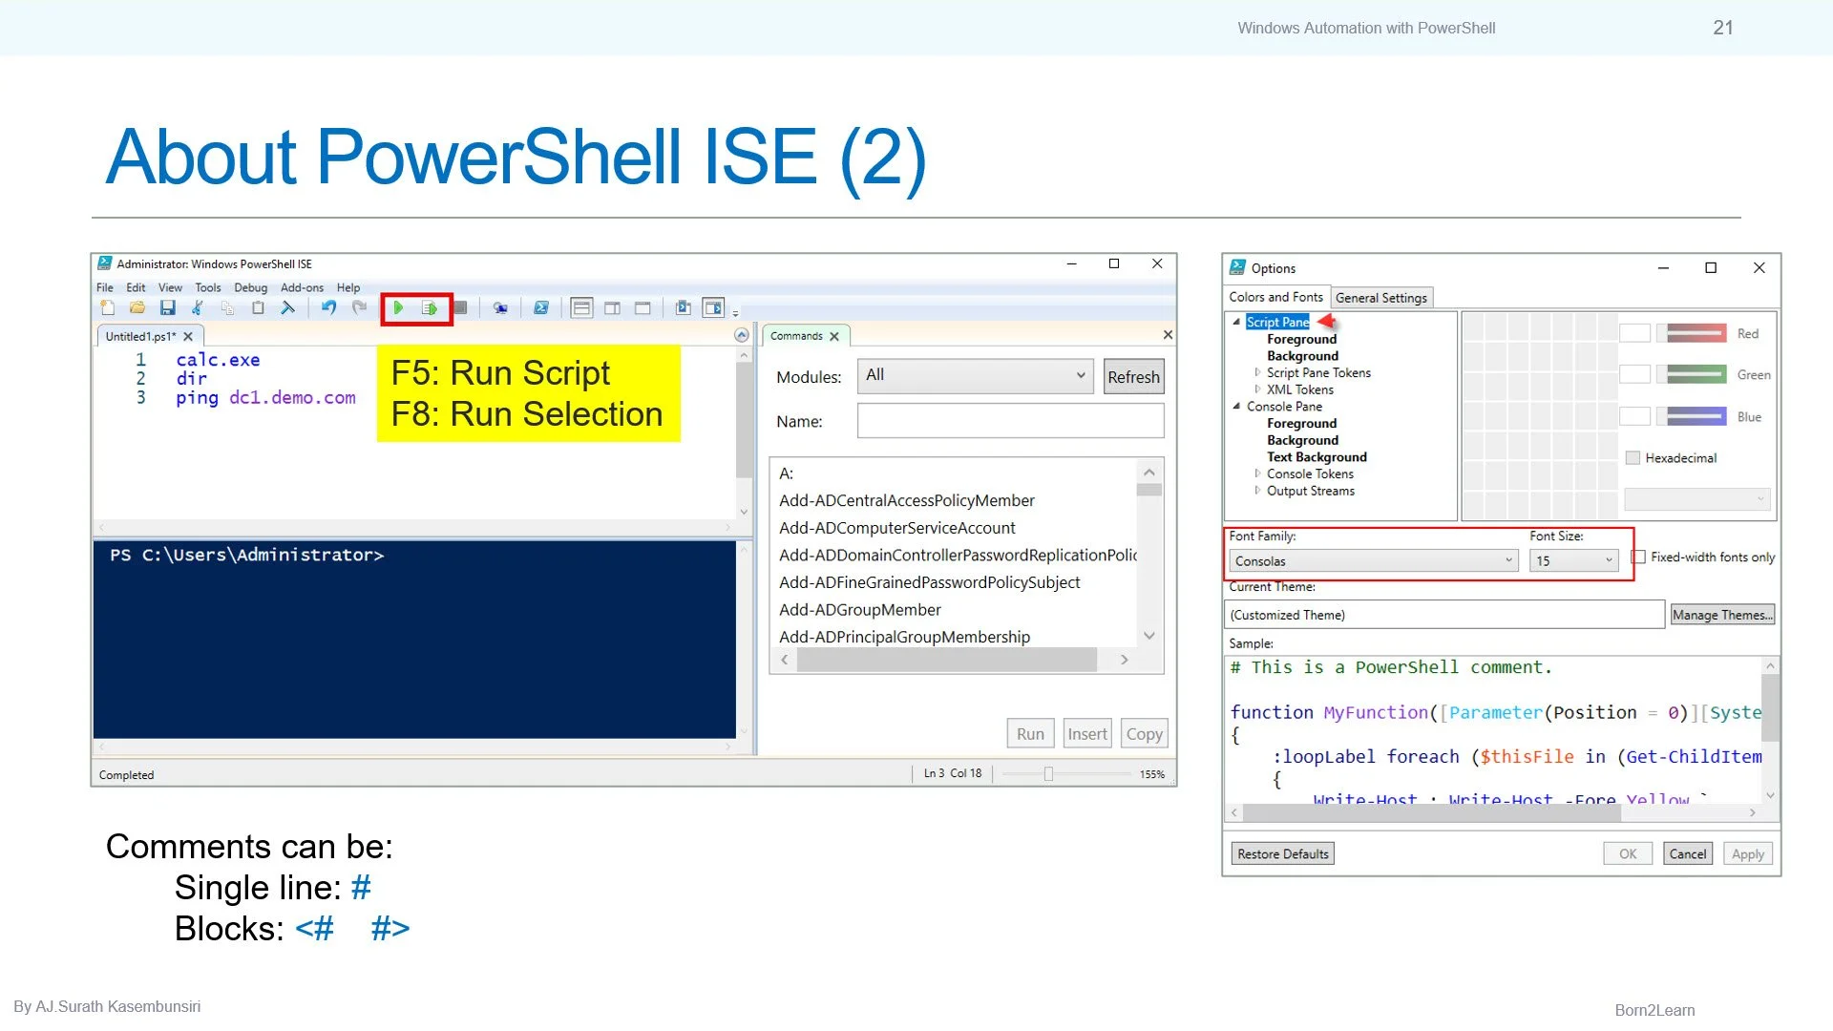1833x1031 pixels.
Task: Close the Untitled1.ps1 script tab
Action: pyautogui.click(x=188, y=336)
